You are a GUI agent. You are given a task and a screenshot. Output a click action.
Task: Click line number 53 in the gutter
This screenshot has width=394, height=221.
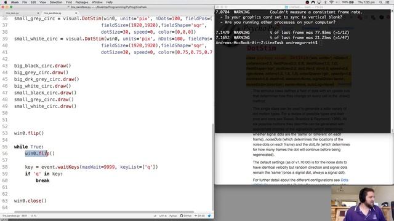click(5, 133)
